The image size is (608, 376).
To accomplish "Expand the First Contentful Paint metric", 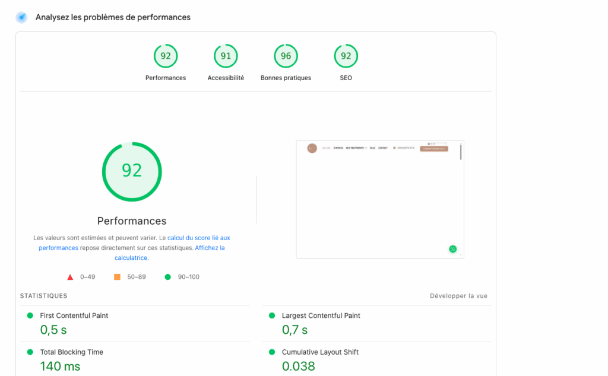I will [74, 316].
